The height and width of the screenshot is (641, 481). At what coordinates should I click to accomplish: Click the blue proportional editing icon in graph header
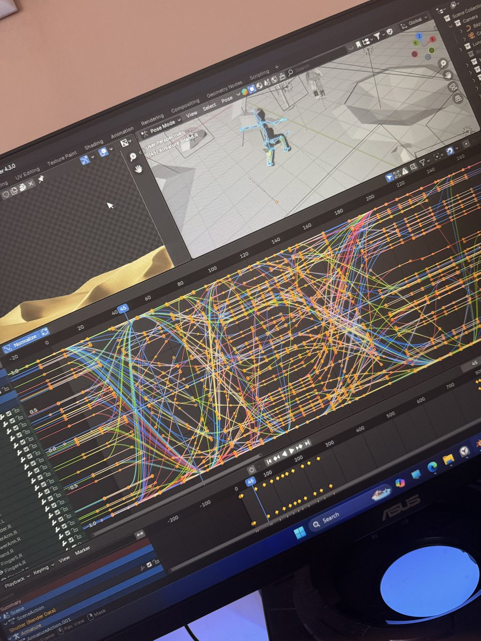(x=450, y=151)
